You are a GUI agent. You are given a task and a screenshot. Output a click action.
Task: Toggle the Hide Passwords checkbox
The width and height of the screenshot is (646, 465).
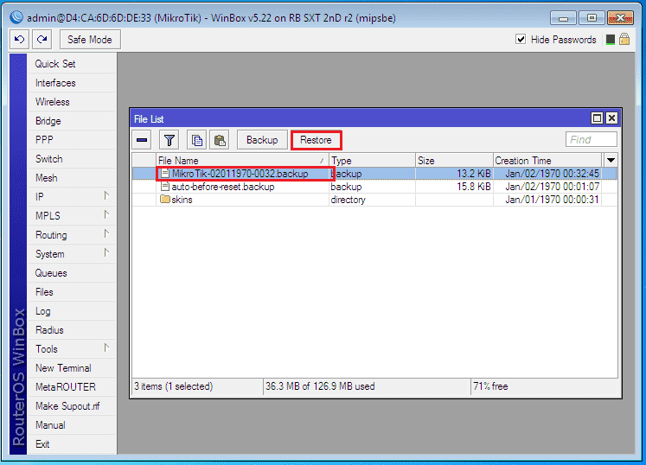point(521,40)
